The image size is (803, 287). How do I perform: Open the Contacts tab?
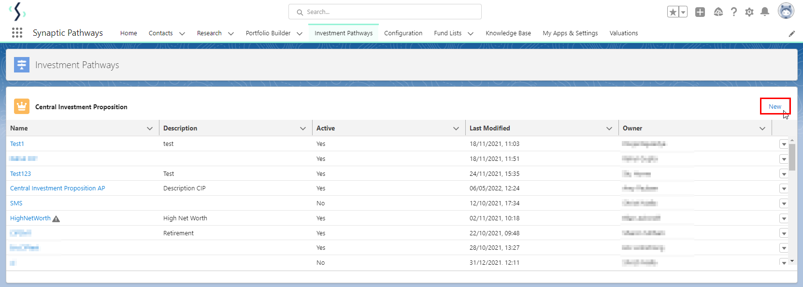(161, 33)
